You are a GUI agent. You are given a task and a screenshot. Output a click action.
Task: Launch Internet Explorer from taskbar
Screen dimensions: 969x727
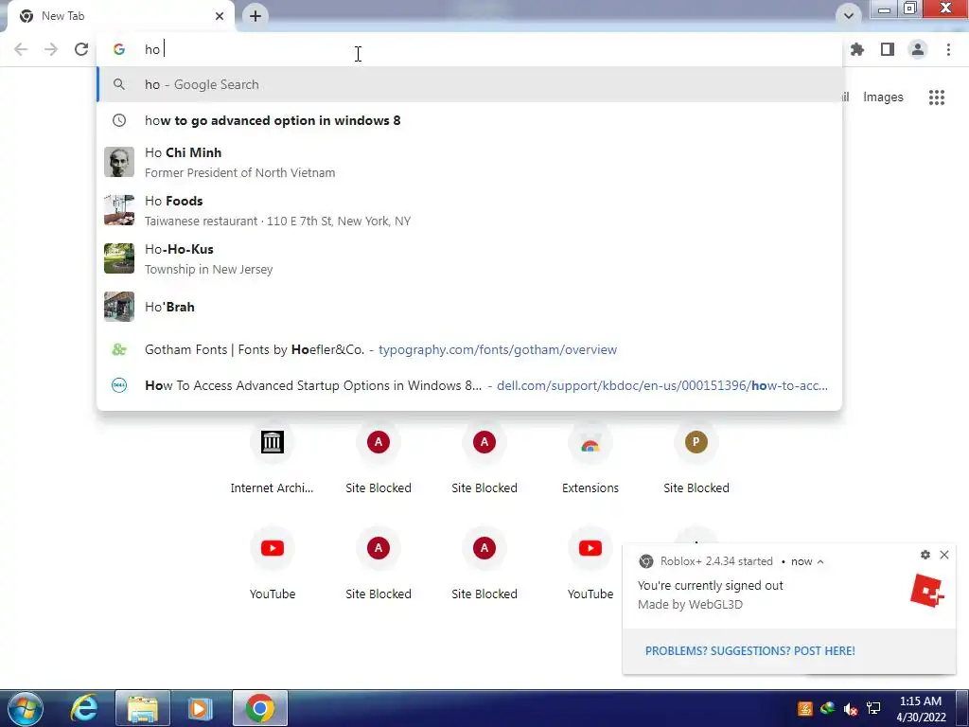(x=84, y=708)
